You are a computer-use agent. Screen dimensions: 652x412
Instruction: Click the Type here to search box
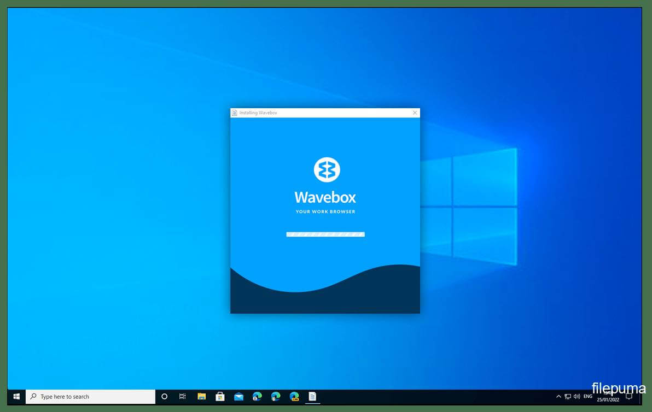(x=91, y=397)
